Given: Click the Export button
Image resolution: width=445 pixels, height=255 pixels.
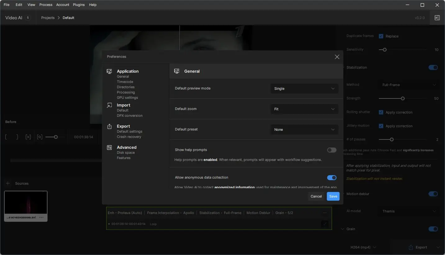Looking at the screenshot, I should [418, 247].
